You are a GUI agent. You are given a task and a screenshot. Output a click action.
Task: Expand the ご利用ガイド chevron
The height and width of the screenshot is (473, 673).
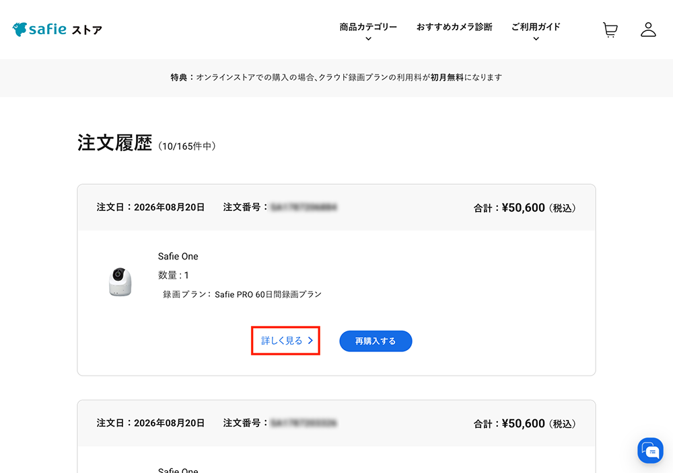click(x=536, y=39)
